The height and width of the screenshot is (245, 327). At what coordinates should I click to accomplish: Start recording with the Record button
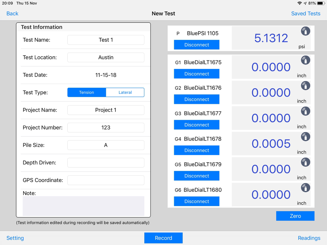click(163, 238)
